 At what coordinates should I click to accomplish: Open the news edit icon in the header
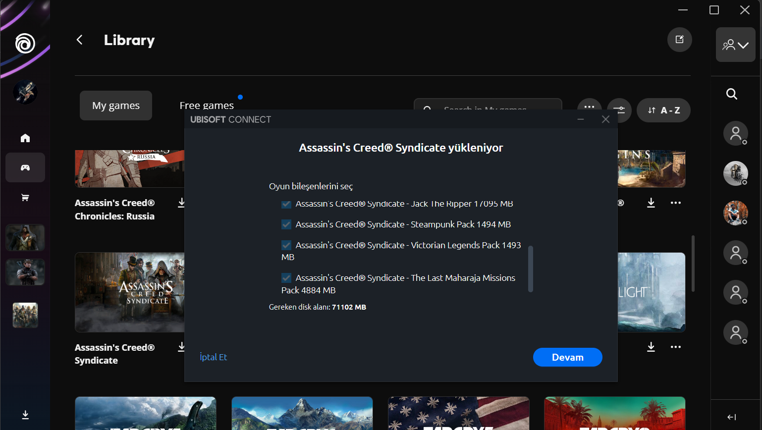[x=680, y=40]
